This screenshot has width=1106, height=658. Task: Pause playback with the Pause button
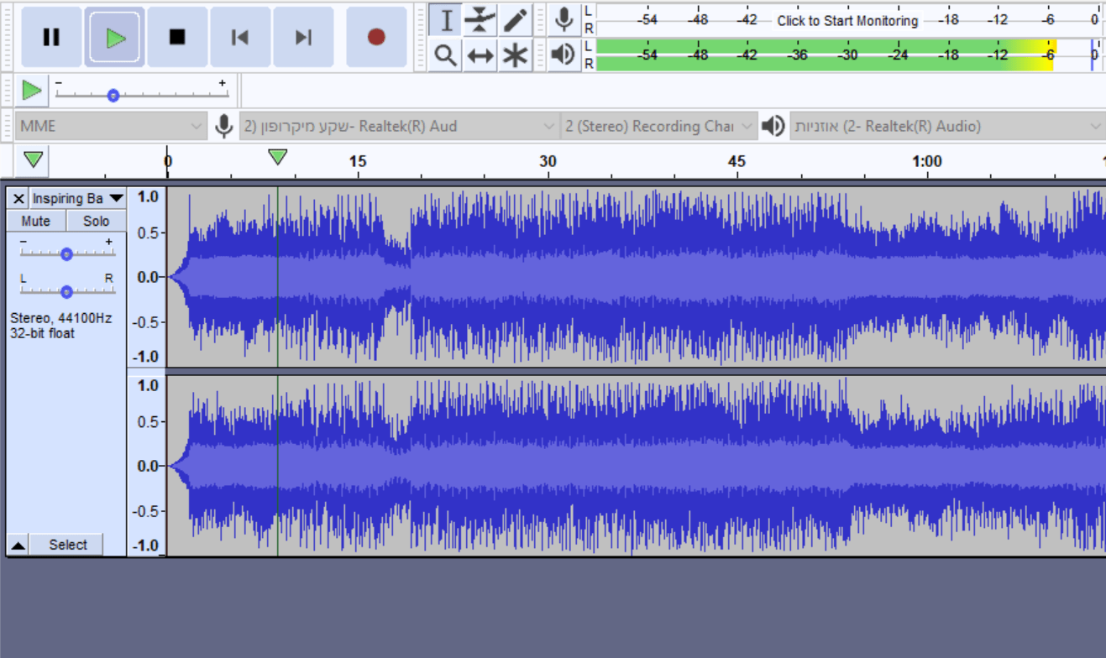(x=51, y=37)
